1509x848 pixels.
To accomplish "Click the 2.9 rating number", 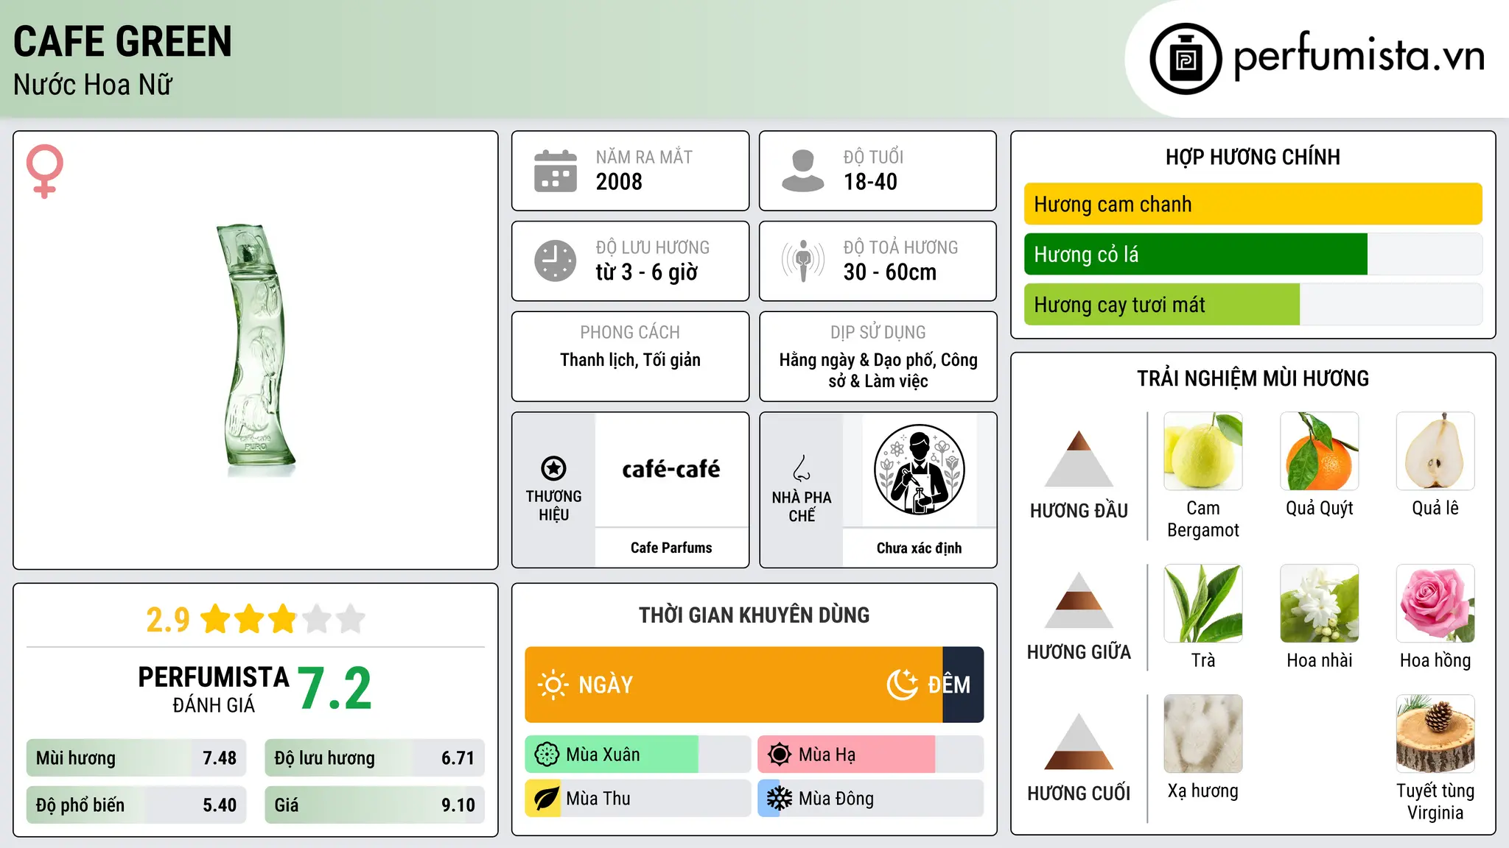I will coord(168,620).
